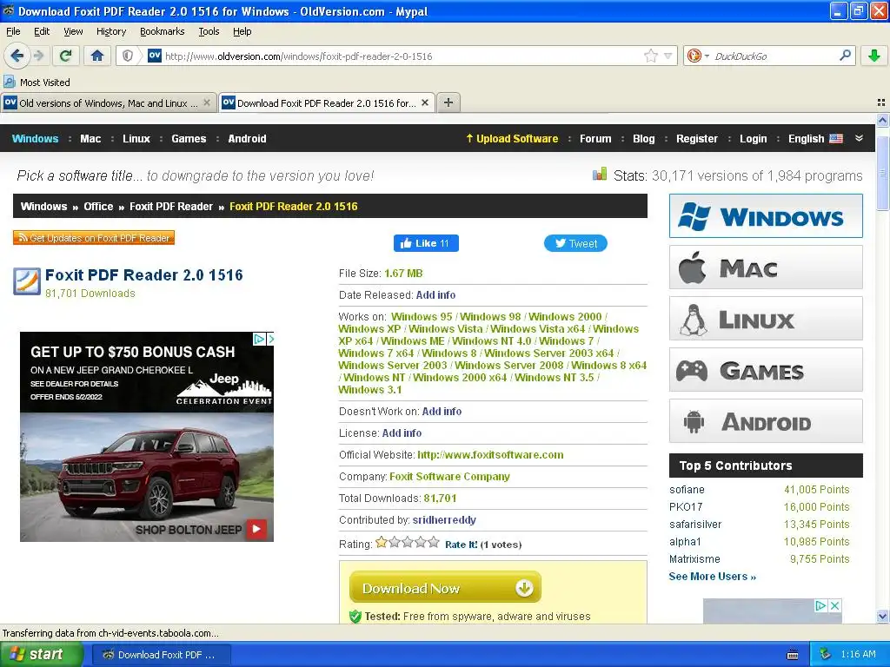Viewport: 890px width, 667px height.
Task: Click the Windows sidebar banner
Action: pyautogui.click(x=766, y=216)
